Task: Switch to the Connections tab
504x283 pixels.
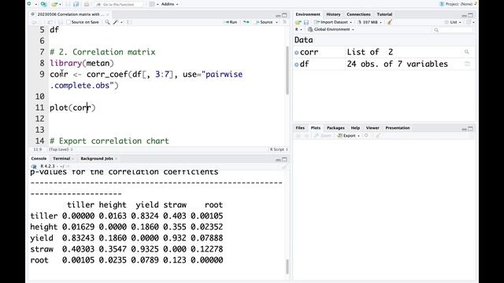Action: coord(358,14)
